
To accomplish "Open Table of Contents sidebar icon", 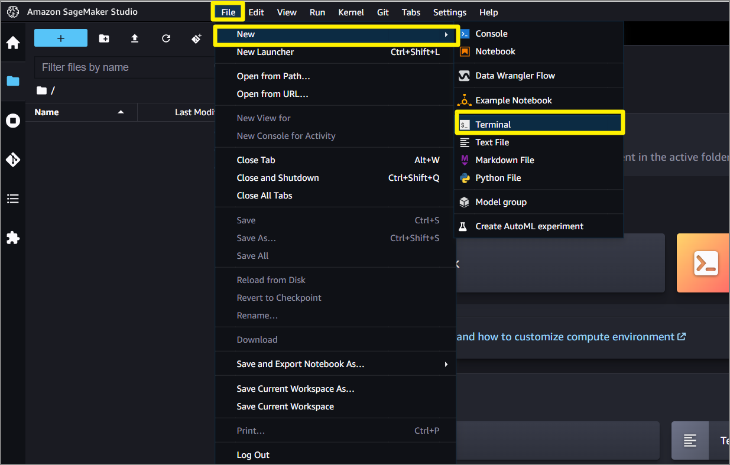I will 13,199.
